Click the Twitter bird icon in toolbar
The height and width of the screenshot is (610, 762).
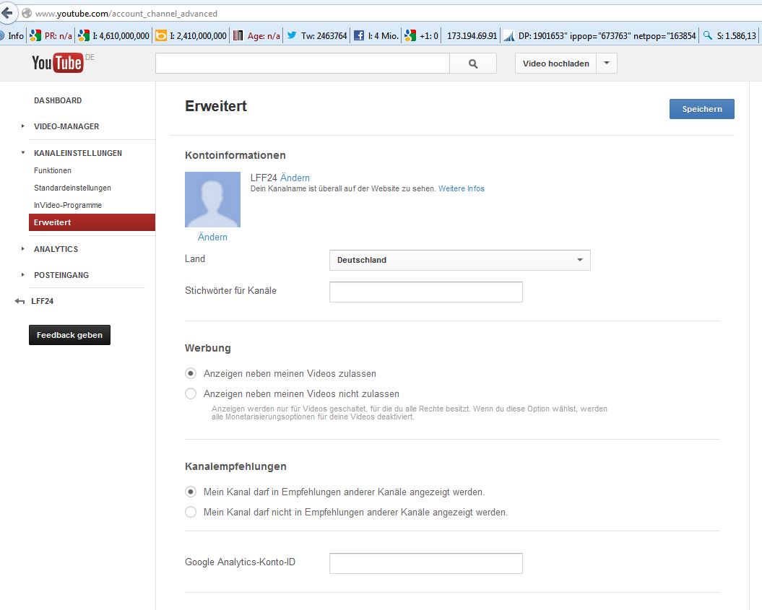click(x=292, y=35)
